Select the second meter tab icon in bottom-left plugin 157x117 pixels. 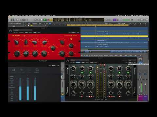tap(21, 70)
